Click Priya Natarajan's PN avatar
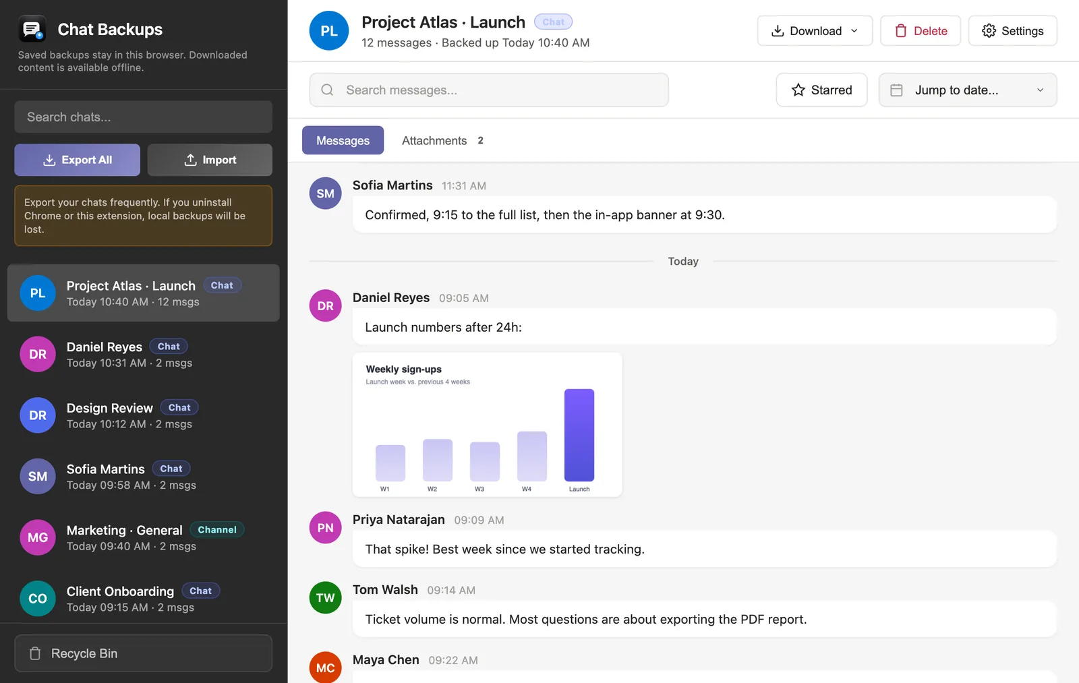Image resolution: width=1079 pixels, height=683 pixels. pyautogui.click(x=326, y=528)
